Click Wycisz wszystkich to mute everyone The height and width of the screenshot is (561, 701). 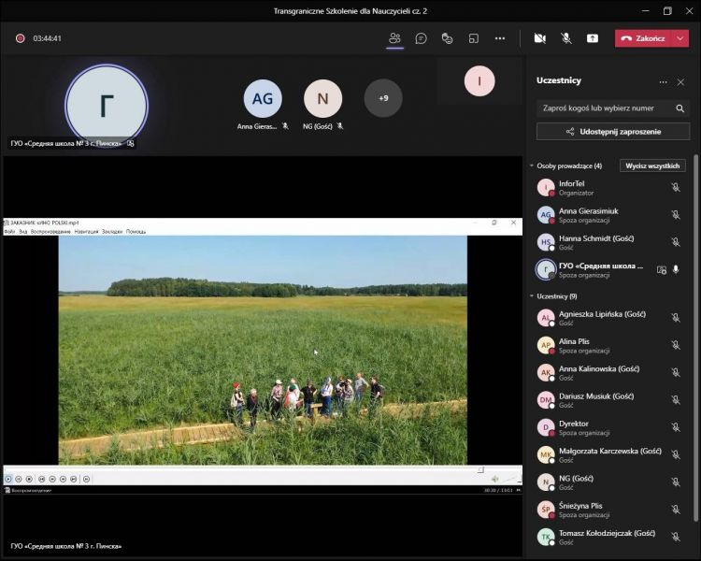(x=654, y=165)
